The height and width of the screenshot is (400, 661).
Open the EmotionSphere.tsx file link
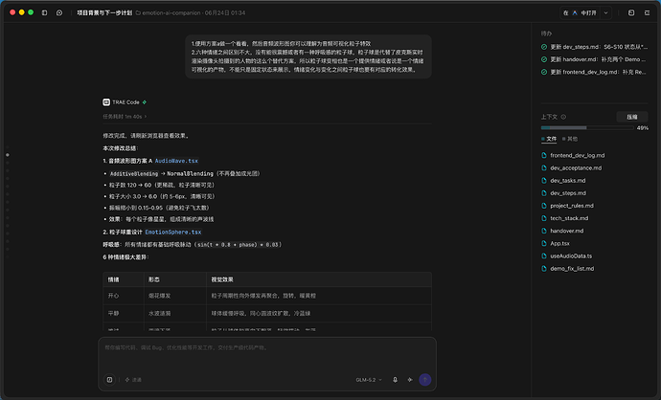[172, 232]
